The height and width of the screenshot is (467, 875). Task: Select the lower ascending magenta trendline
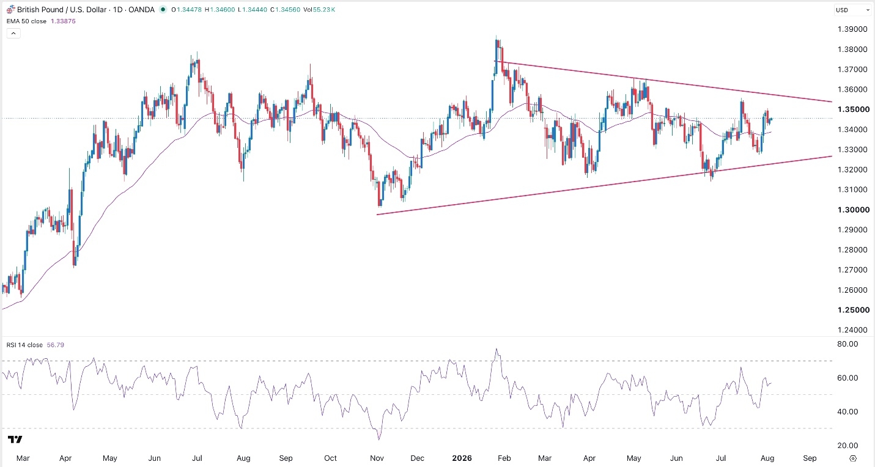605,185
